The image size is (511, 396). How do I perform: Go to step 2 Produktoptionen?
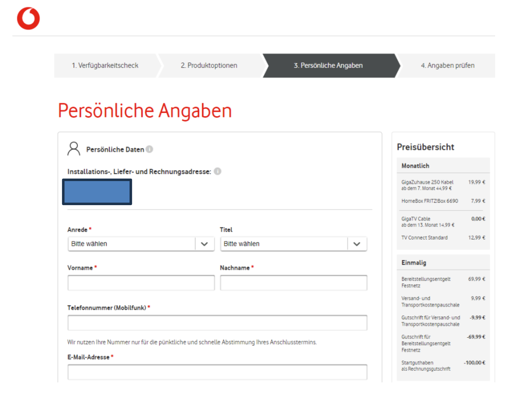(x=209, y=65)
